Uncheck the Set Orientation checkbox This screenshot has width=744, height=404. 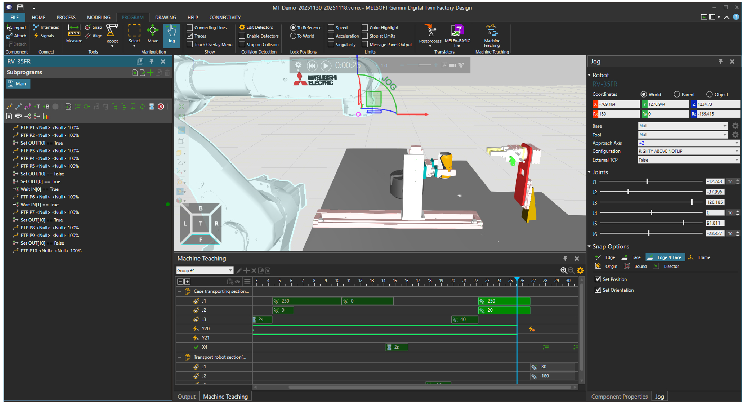tap(598, 290)
